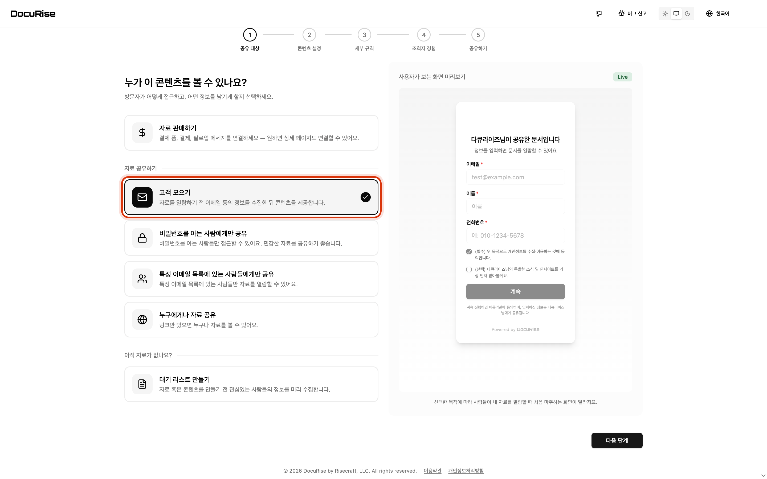Select 대기 리스트 만들기 option title
The height and width of the screenshot is (479, 767).
point(185,379)
